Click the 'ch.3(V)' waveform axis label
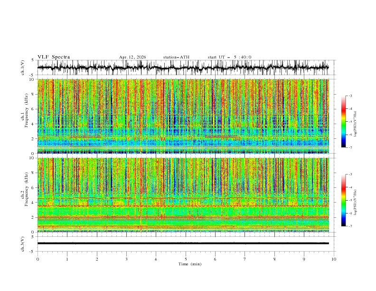The image size is (376, 291). click(23, 244)
